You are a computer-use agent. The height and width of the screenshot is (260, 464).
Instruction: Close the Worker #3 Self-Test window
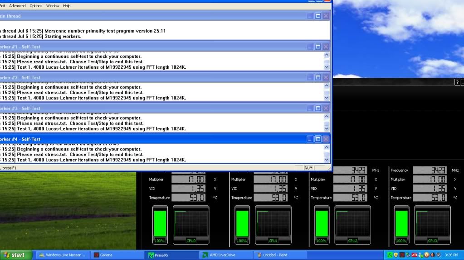pyautogui.click(x=326, y=108)
